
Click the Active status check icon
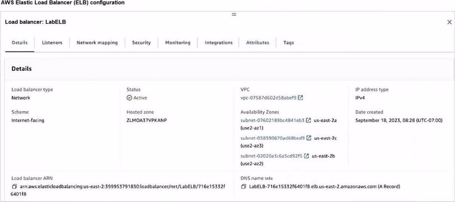click(129, 98)
